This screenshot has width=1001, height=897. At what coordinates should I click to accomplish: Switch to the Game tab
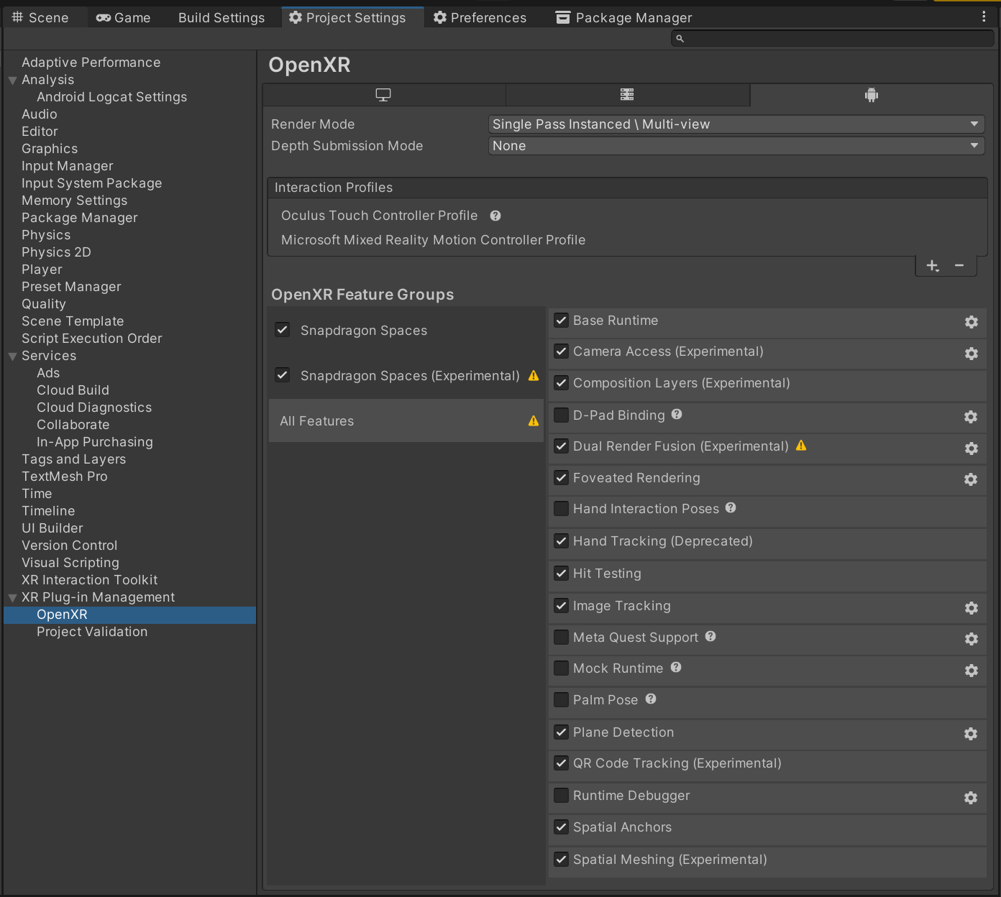click(124, 17)
